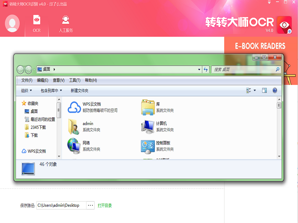Open the OCR tab in the header
Screen dimensions: 298x223
click(x=37, y=24)
